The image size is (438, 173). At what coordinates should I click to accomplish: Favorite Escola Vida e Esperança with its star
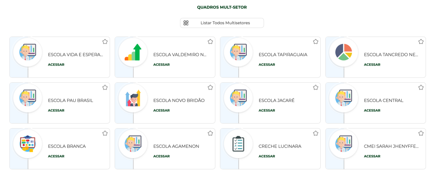(x=105, y=42)
